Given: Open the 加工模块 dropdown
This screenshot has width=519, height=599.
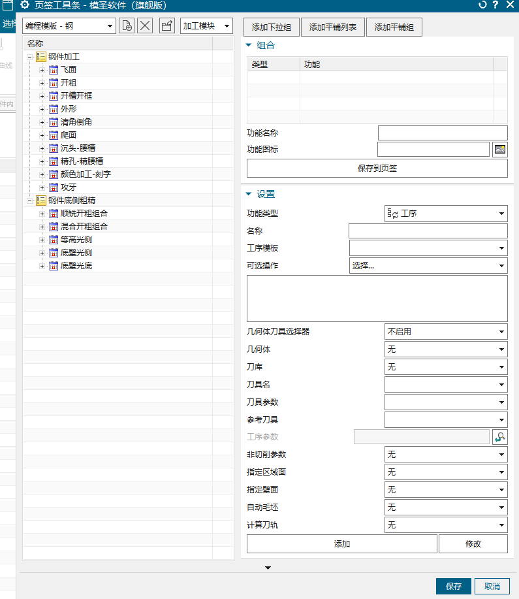Looking at the screenshot, I should (x=206, y=26).
